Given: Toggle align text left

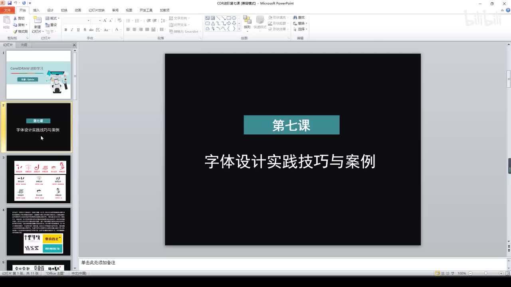Looking at the screenshot, I should [128, 29].
